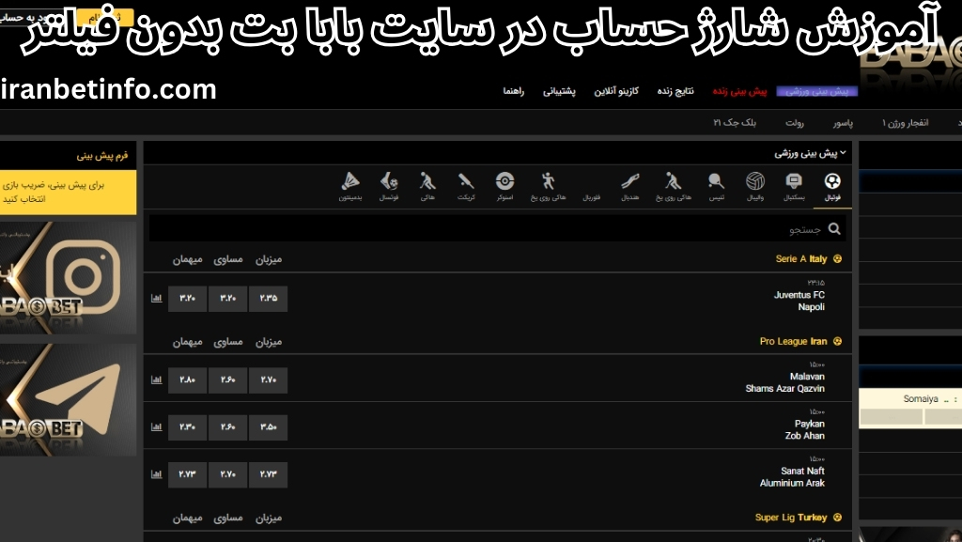
Task: Pick the away odds ۲.۳۰ for Zob Ahan
Action: pyautogui.click(x=187, y=426)
